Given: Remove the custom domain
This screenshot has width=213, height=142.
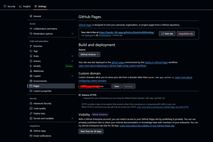Looking at the screenshot, I should coord(129,86).
